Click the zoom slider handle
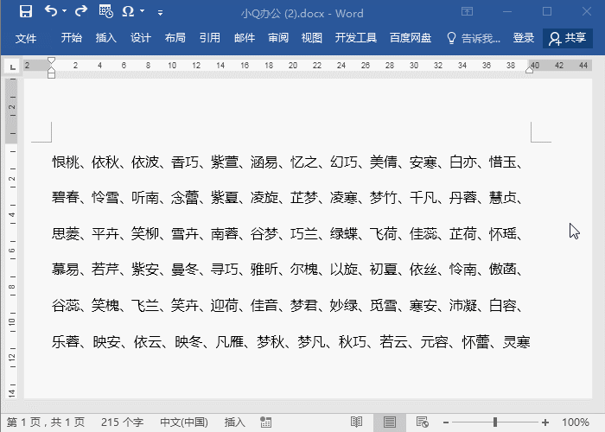Image resolution: width=605 pixels, height=432 pixels. pyautogui.click(x=495, y=422)
